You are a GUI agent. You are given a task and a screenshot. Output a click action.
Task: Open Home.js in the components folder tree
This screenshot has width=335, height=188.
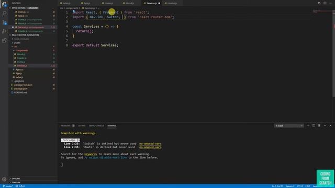33,62
